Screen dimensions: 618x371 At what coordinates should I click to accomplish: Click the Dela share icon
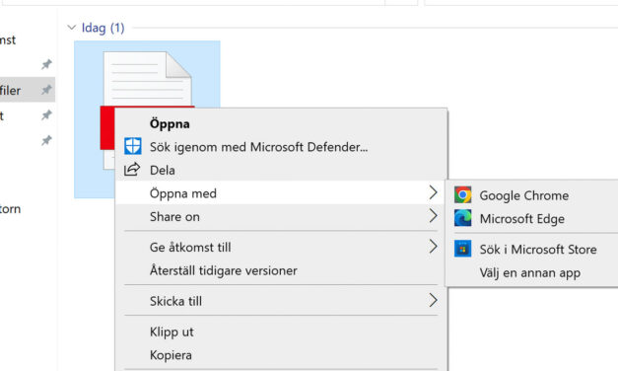[132, 170]
